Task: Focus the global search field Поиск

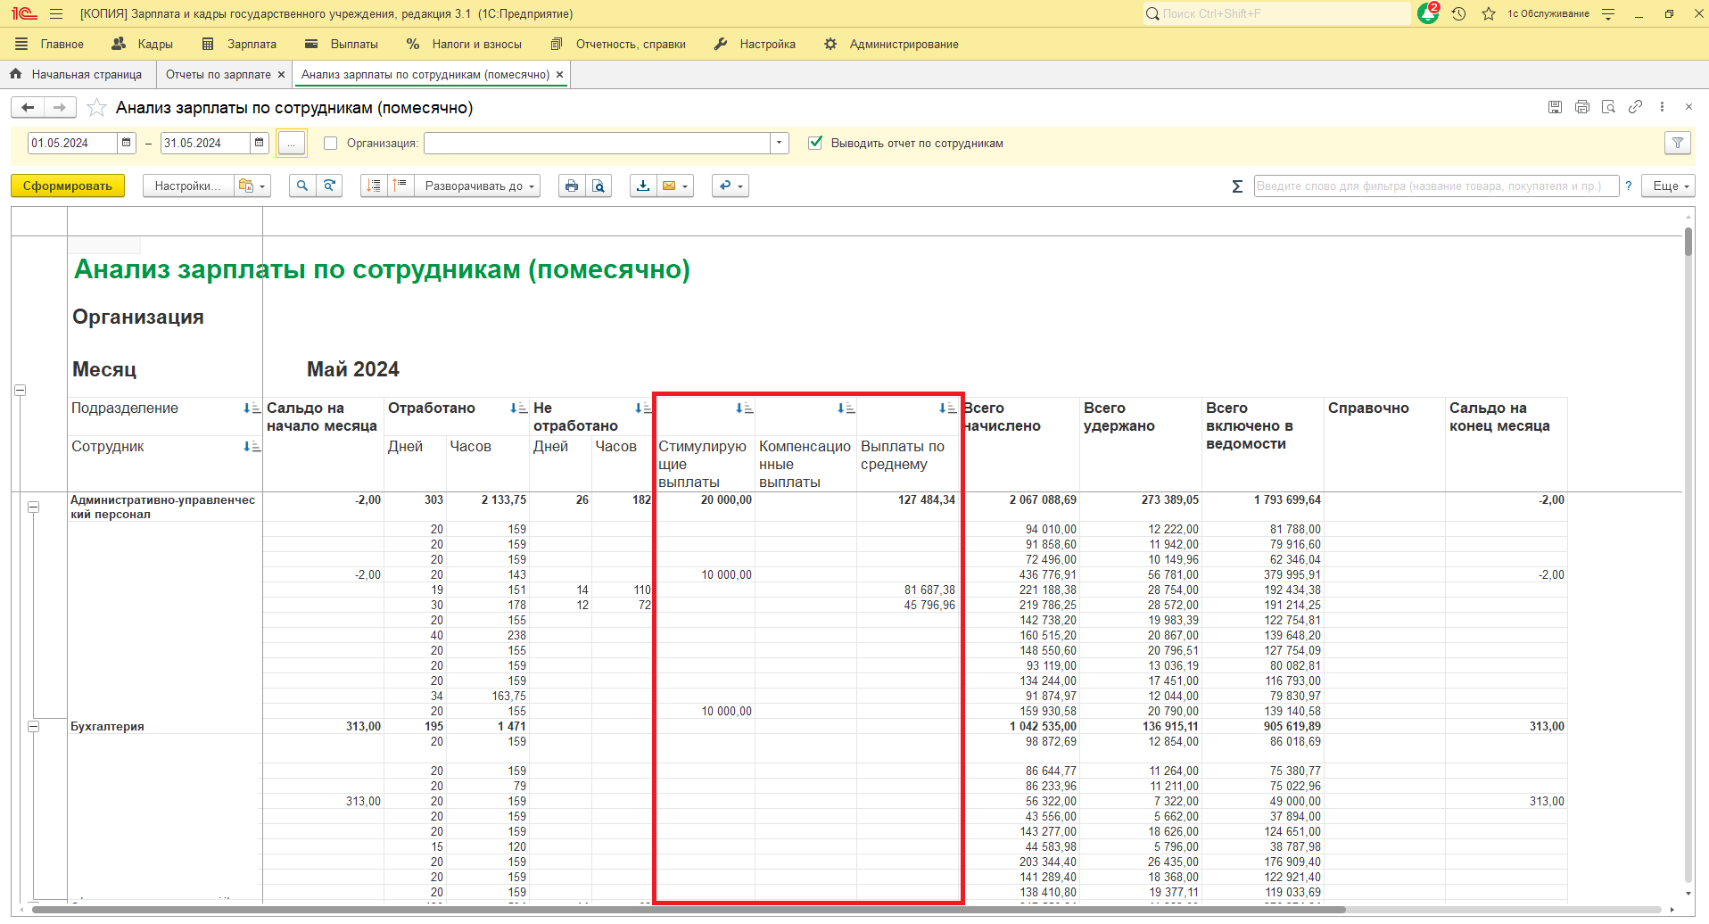Action: [x=1277, y=13]
